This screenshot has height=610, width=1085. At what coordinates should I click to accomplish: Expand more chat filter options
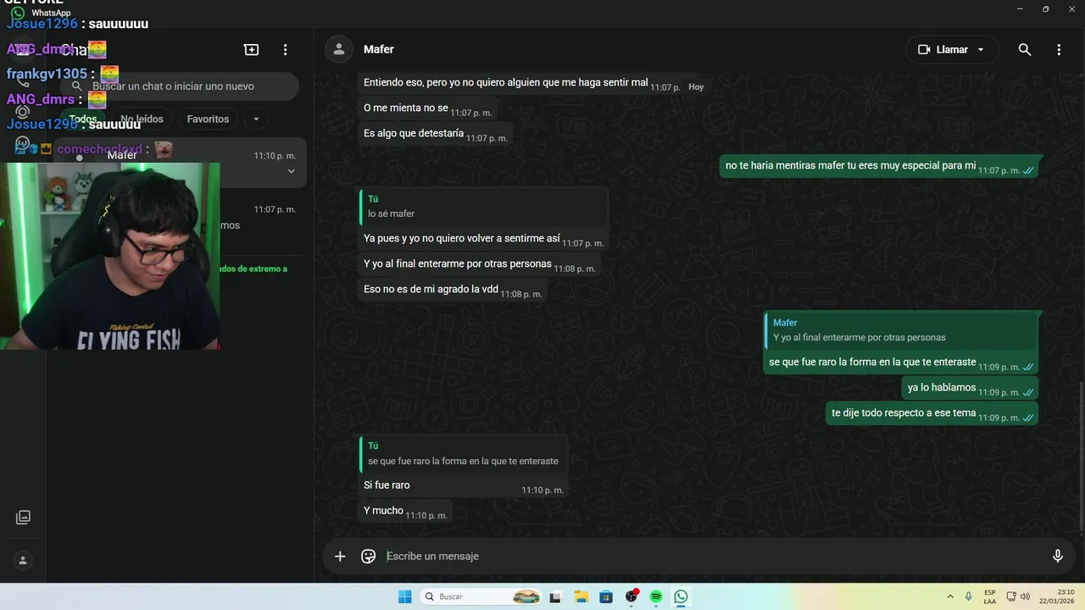pyautogui.click(x=256, y=119)
